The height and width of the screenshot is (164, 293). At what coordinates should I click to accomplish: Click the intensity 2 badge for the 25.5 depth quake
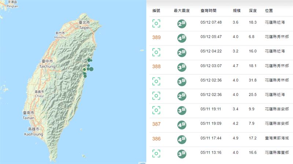[x=182, y=96]
